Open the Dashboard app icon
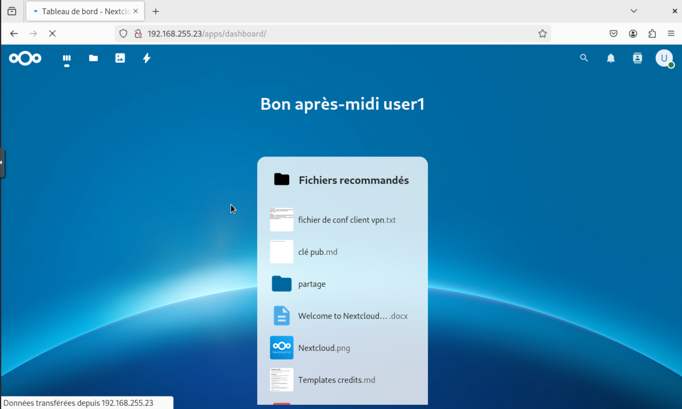The width and height of the screenshot is (682, 409). pos(67,58)
